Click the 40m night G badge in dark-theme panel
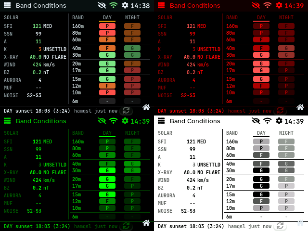 [x=132, y=48]
